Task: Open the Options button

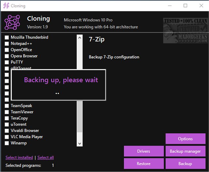Action: point(185,139)
